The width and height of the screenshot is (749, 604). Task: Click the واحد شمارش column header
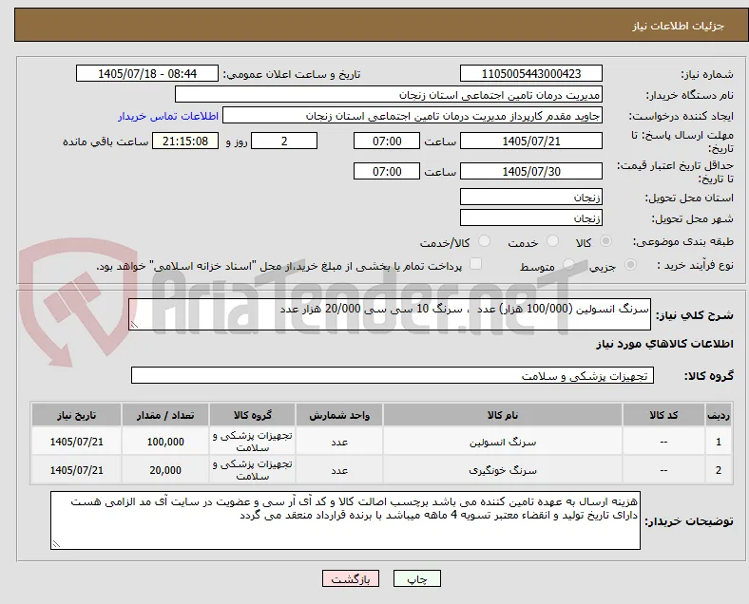pyautogui.click(x=339, y=415)
